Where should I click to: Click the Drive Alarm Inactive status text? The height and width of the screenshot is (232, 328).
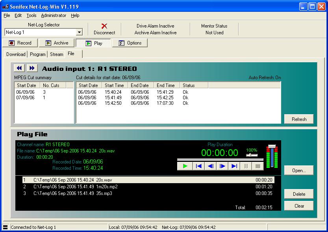pyautogui.click(x=156, y=26)
